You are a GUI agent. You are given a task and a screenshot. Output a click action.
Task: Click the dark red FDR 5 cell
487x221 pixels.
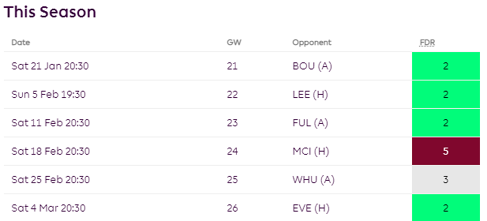pos(446,151)
